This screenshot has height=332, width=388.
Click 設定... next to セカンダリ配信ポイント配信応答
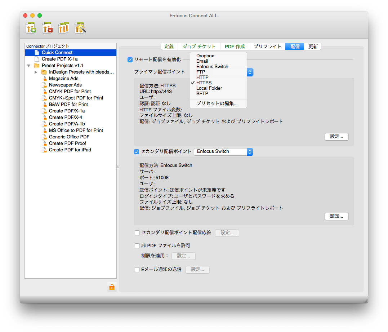click(x=227, y=233)
